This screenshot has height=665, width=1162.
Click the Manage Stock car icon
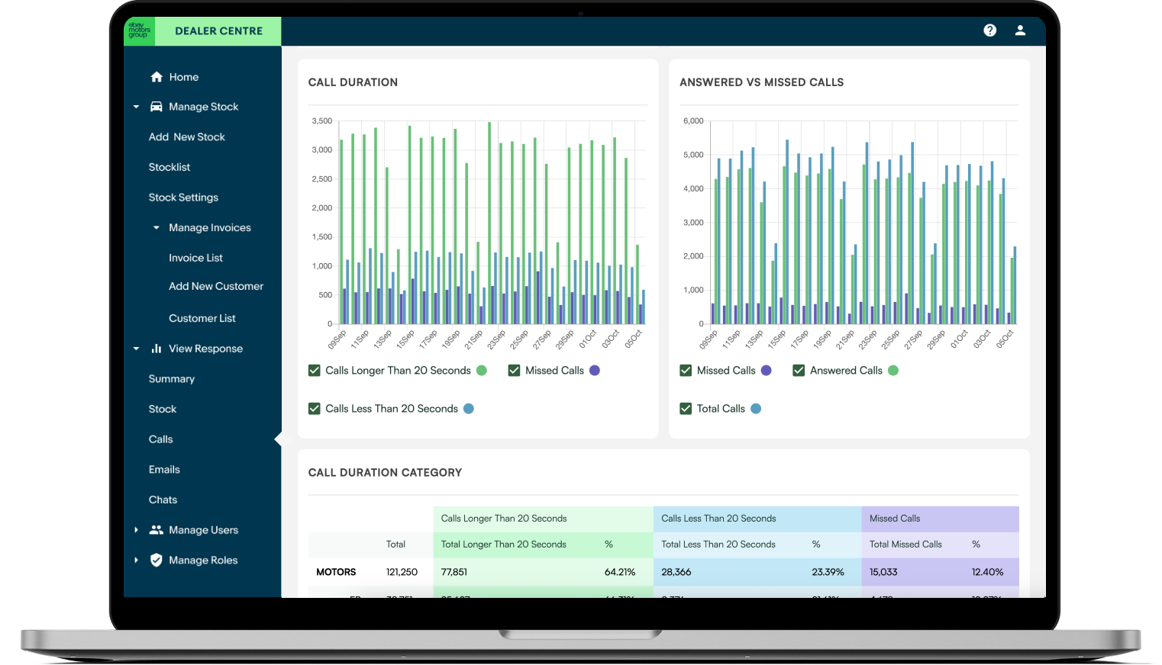point(156,107)
